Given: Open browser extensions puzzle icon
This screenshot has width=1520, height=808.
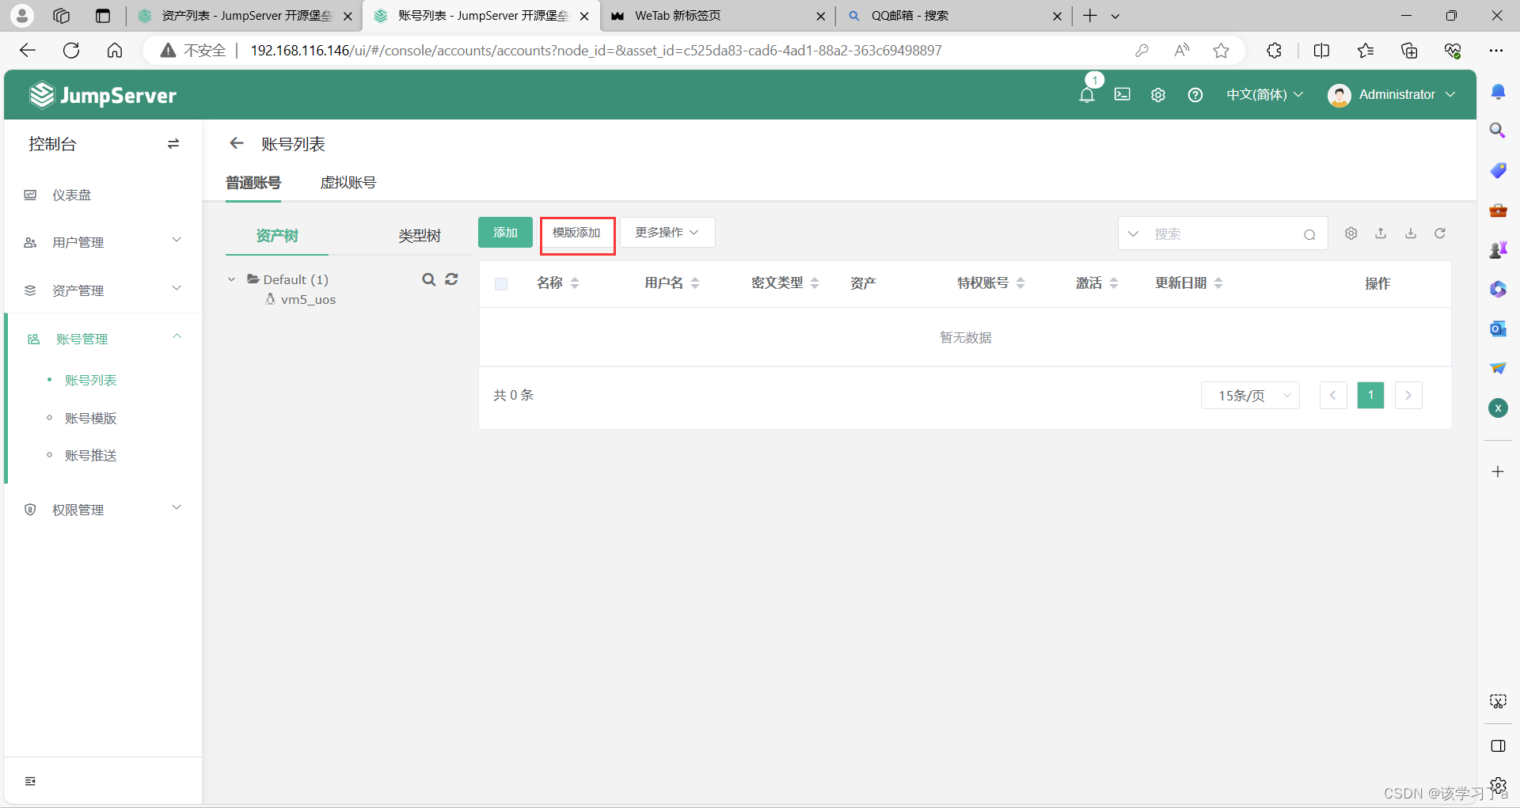Looking at the screenshot, I should pyautogui.click(x=1274, y=51).
